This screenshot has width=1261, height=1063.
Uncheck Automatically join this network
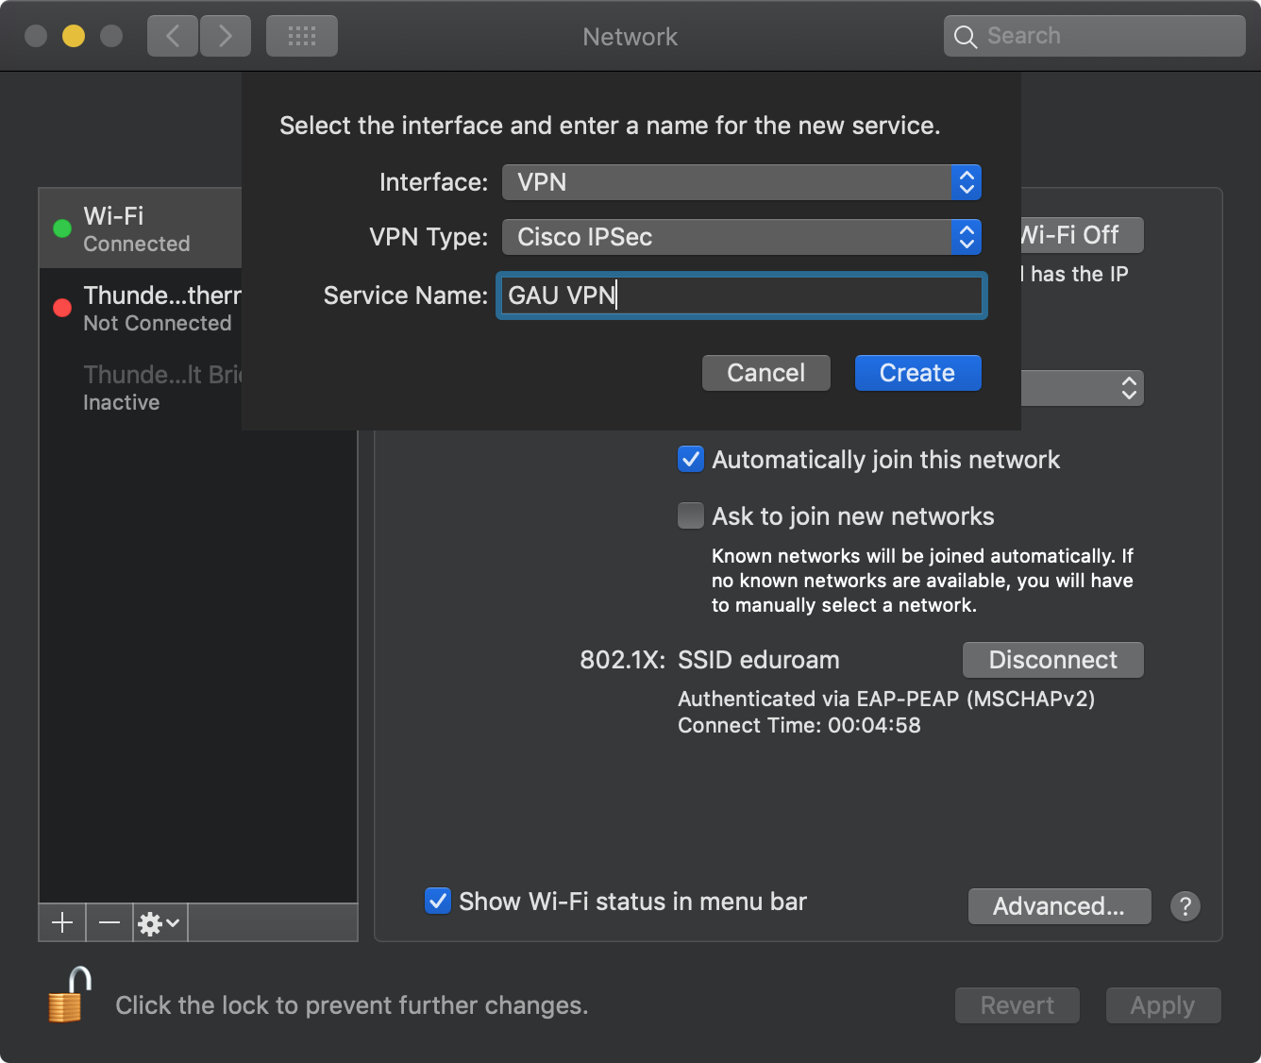click(691, 460)
